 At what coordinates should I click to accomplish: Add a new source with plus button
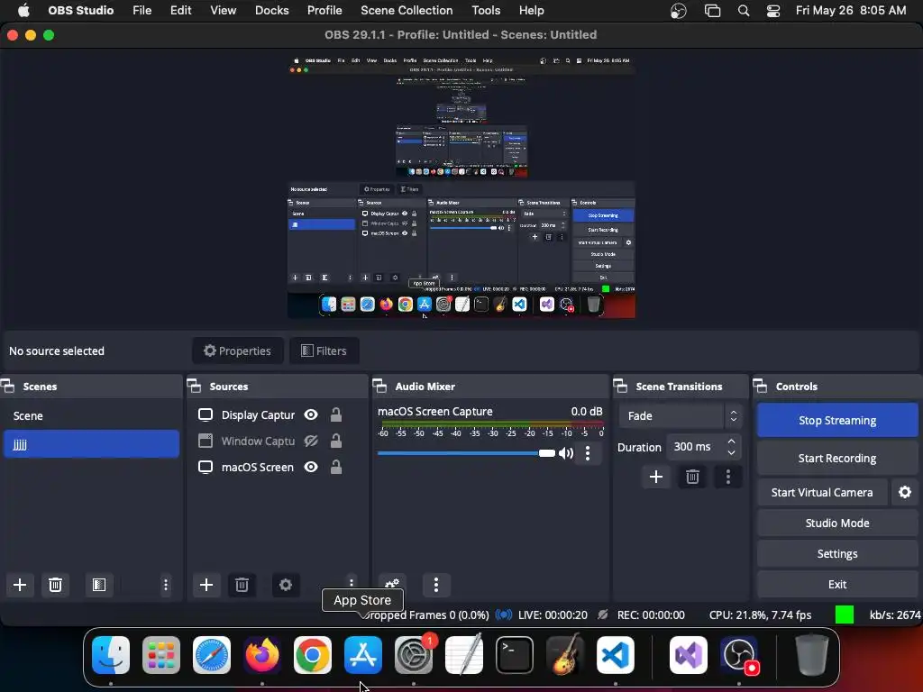(x=206, y=585)
